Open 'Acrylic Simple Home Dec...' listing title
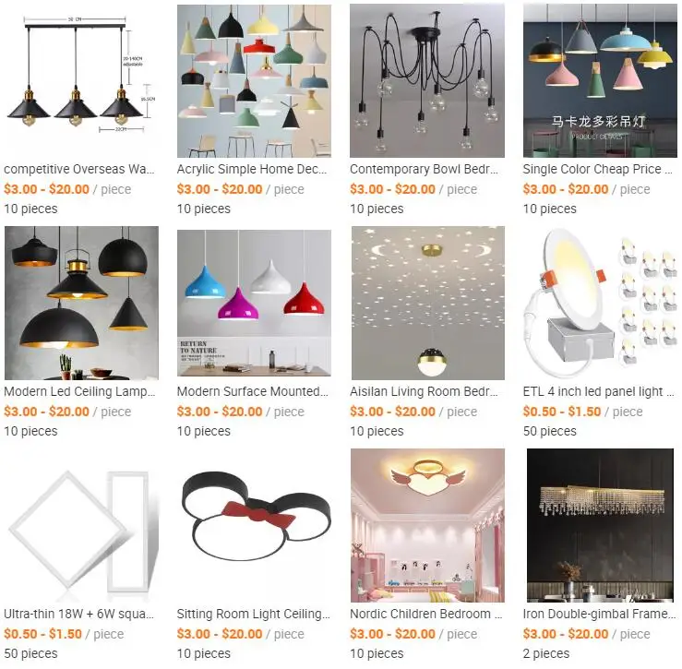 pos(252,169)
